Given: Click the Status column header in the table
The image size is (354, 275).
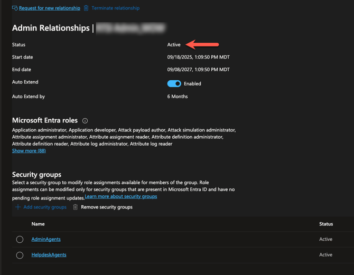Looking at the screenshot, I should 326,224.
